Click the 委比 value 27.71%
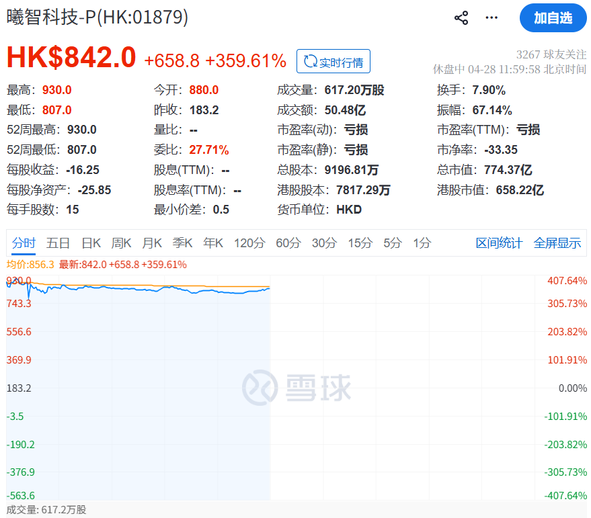This screenshot has height=518, width=591. click(209, 150)
